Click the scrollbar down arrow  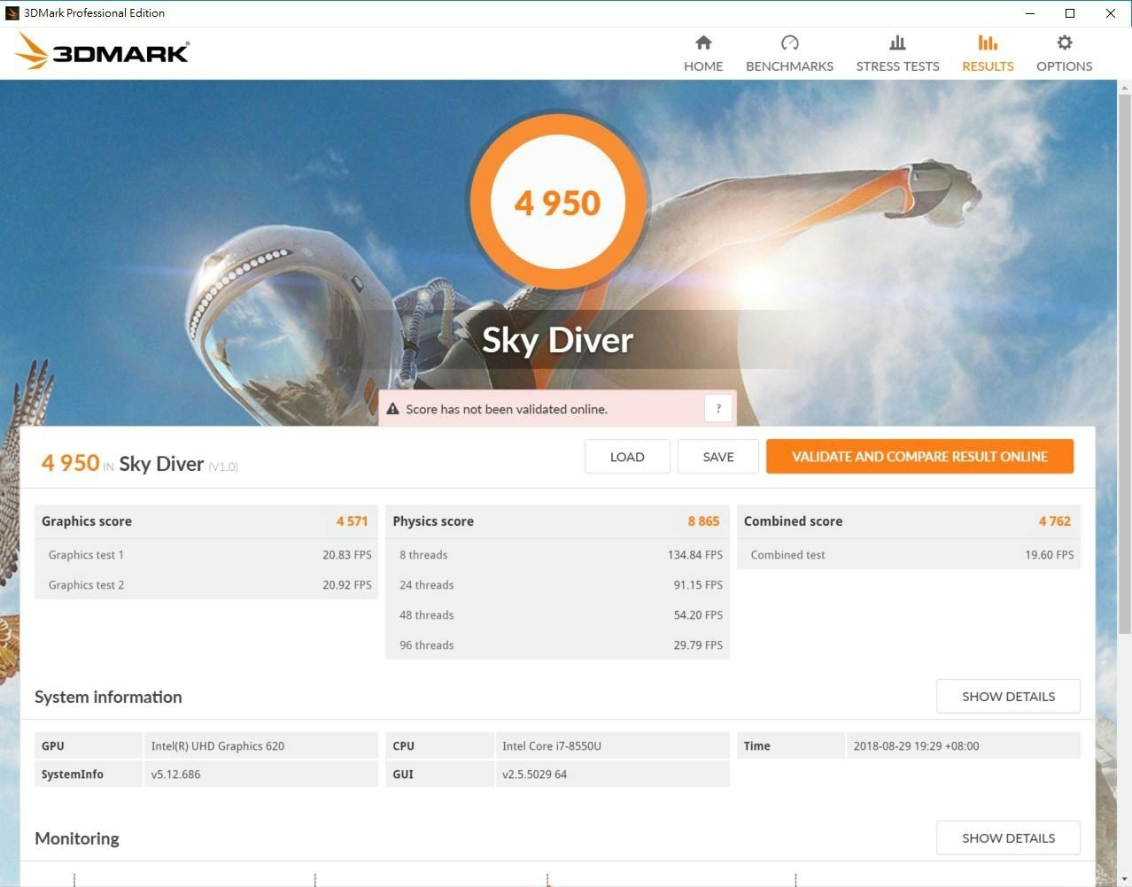pos(1125,879)
